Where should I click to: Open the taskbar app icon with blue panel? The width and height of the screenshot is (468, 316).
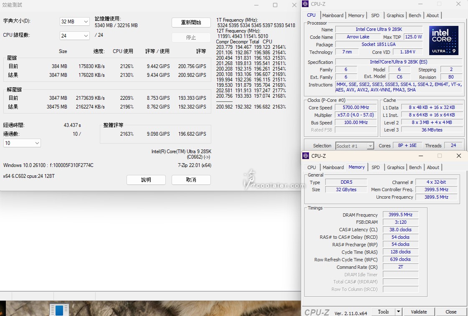(x=59, y=310)
